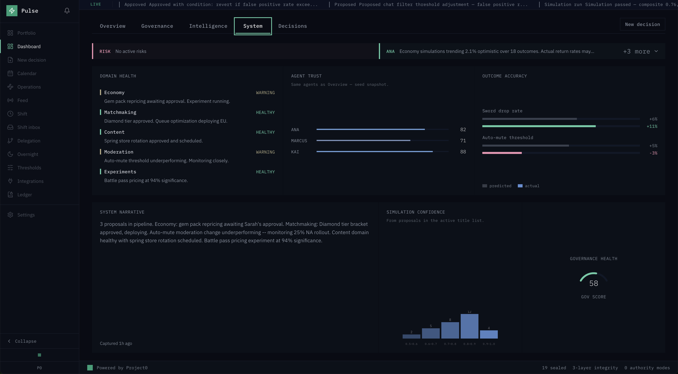Click the Pulse lightning bolt logo
The height and width of the screenshot is (374, 678).
pyautogui.click(x=12, y=11)
